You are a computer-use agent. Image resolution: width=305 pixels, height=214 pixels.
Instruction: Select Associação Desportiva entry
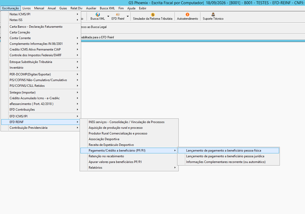coord(129,139)
